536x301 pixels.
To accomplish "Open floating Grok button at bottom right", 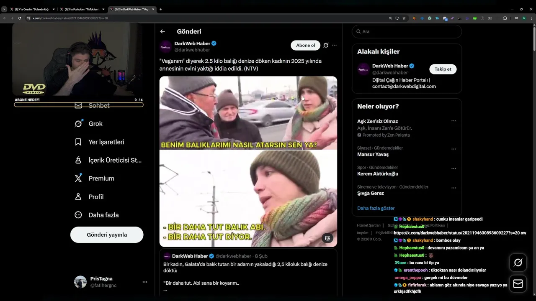I will pos(518,263).
